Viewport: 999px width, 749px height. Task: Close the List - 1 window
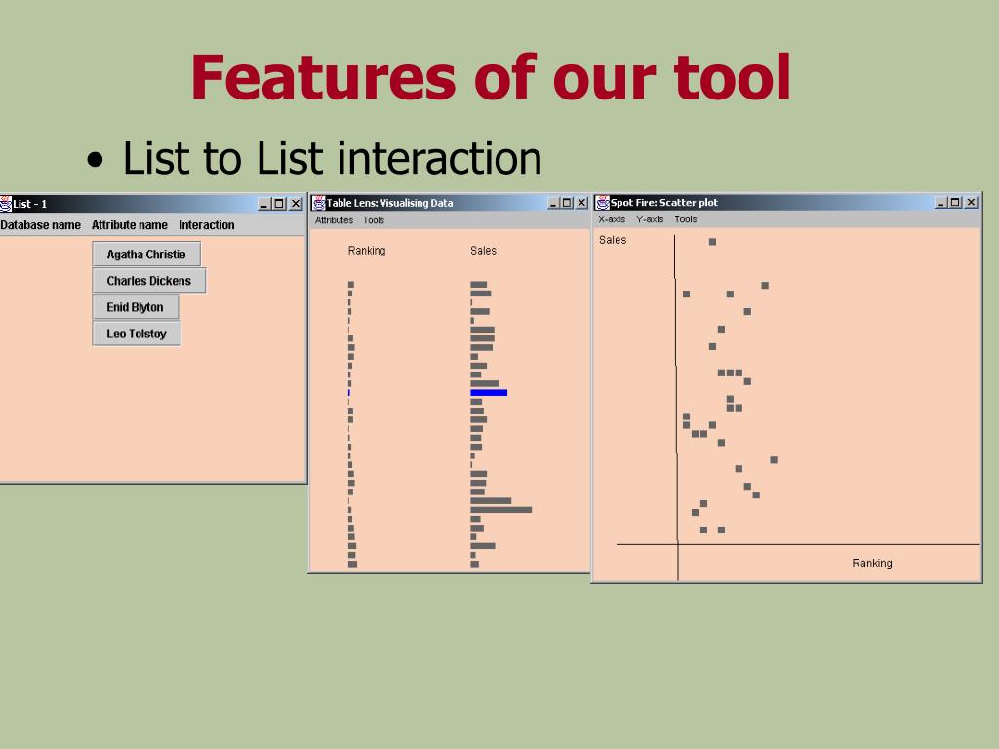tap(296, 204)
